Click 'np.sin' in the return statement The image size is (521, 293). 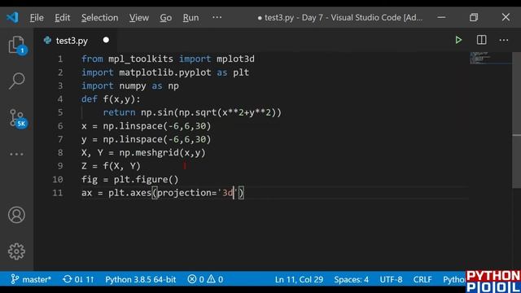click(157, 112)
